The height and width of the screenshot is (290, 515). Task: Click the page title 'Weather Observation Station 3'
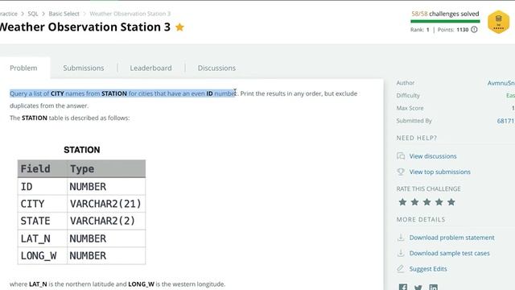pos(85,27)
